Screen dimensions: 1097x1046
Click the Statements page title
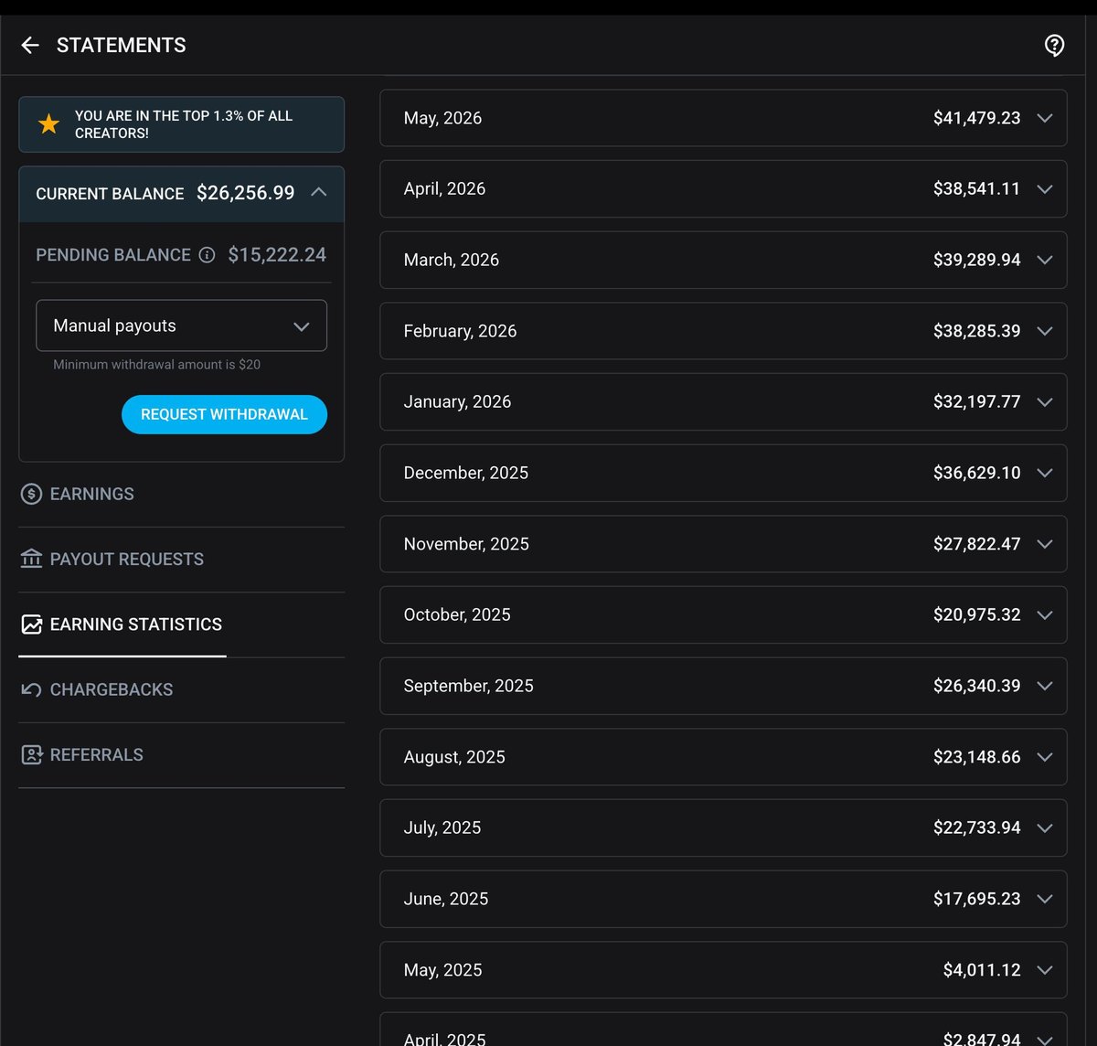[x=121, y=45]
